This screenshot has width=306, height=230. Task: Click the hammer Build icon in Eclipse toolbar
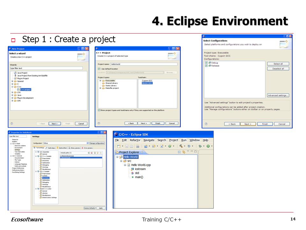(181, 146)
